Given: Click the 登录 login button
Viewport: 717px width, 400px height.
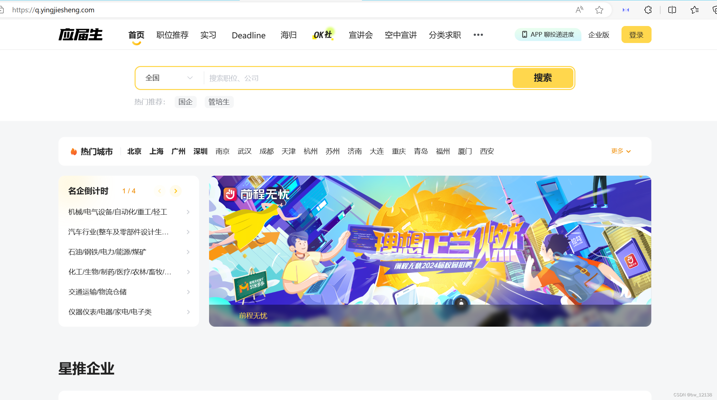Looking at the screenshot, I should click(x=636, y=35).
